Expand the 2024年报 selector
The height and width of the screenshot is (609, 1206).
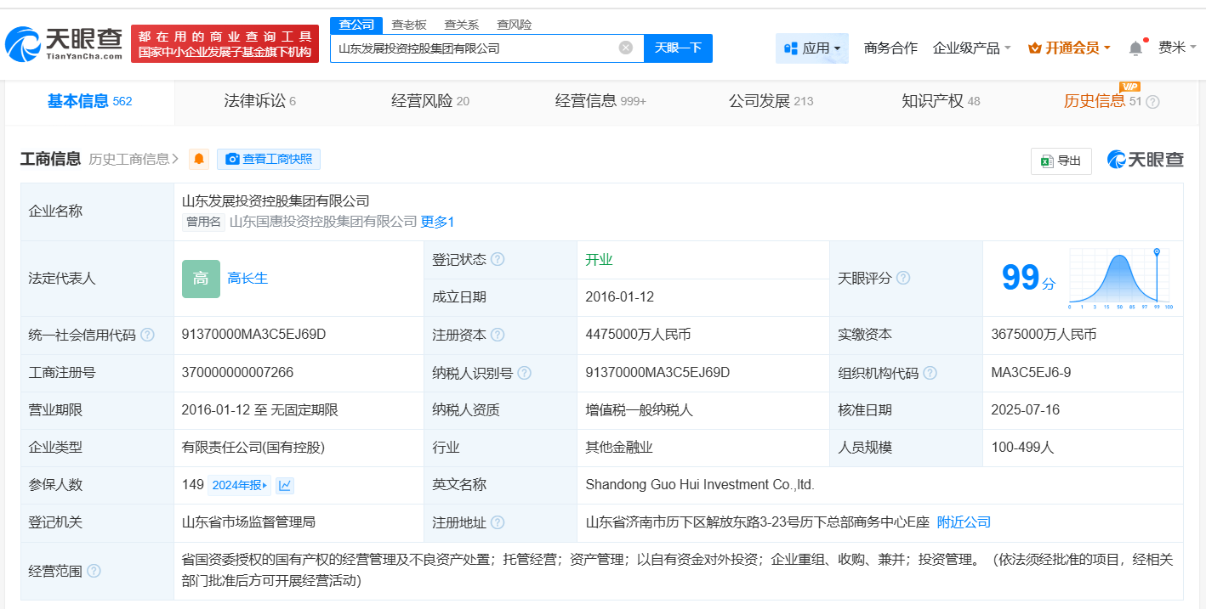coord(240,485)
